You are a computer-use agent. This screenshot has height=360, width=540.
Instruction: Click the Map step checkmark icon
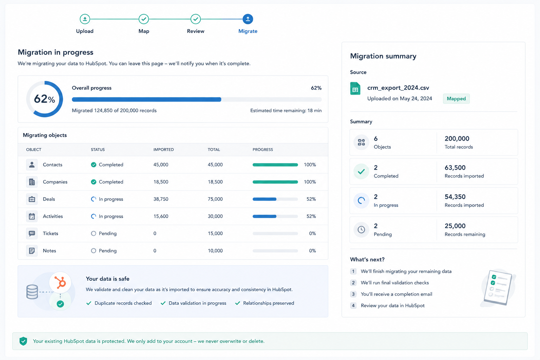(144, 19)
